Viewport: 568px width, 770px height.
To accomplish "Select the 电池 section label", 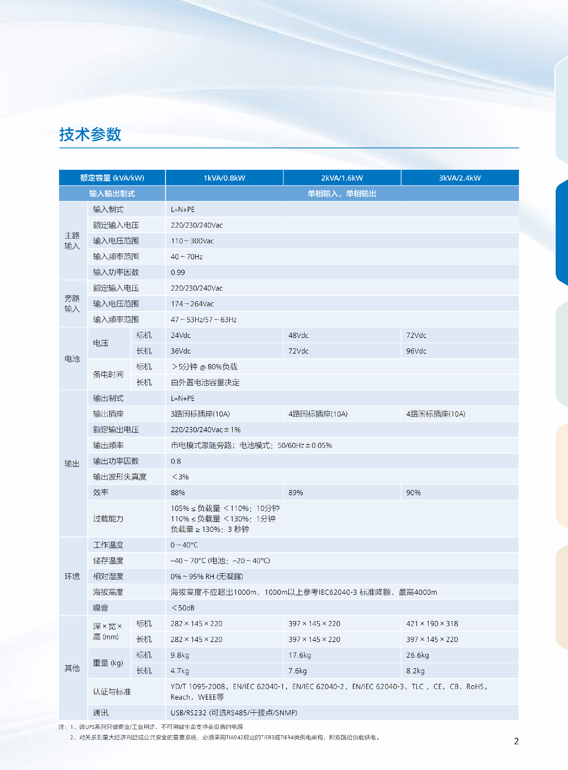I will point(72,359).
